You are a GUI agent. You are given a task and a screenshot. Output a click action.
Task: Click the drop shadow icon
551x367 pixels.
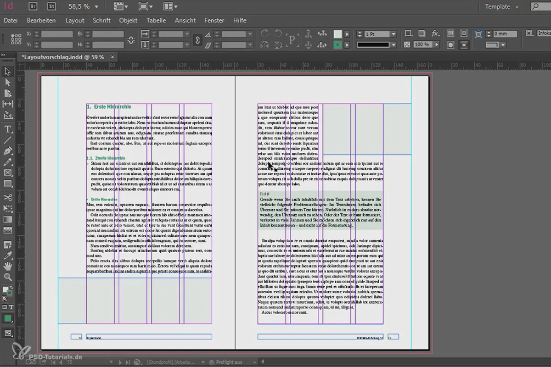click(422, 33)
